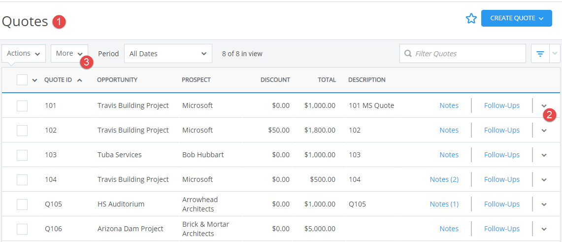This screenshot has height=242, width=562.
Task: Open Follow-Ups for quote 104
Action: coord(502,179)
